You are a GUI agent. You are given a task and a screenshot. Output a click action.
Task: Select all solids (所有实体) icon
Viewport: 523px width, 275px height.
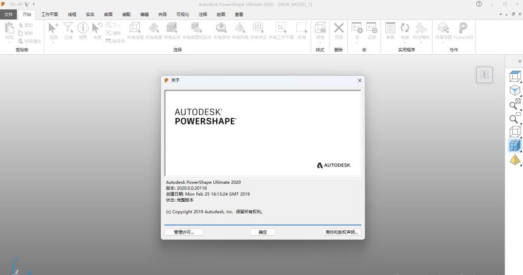tap(172, 28)
